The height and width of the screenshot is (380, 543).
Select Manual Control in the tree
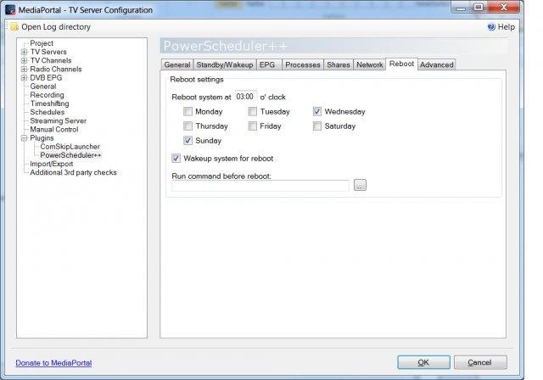tap(54, 130)
